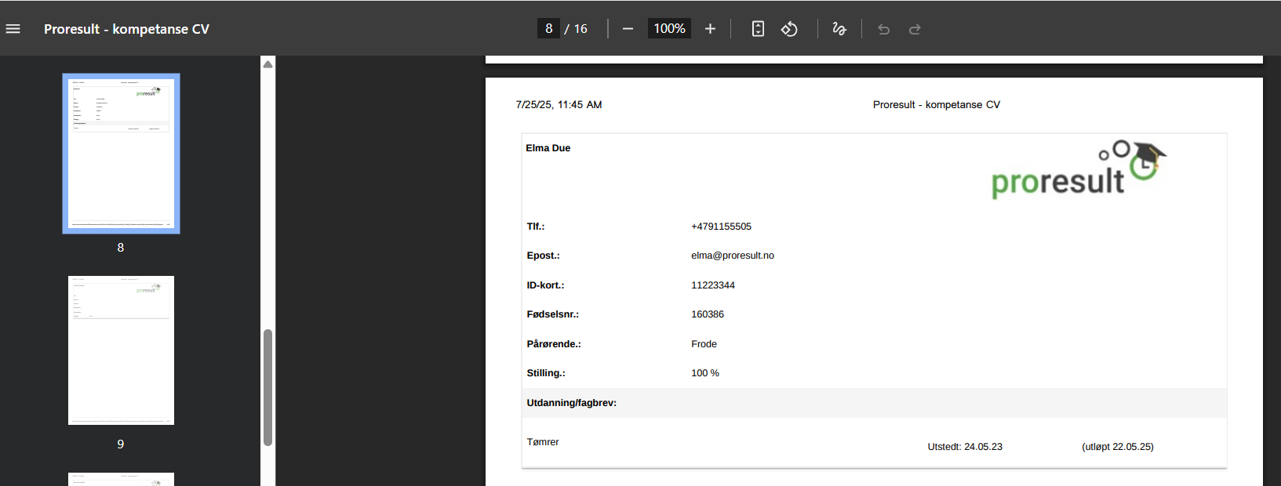Click the name Elma Due
Screen dimensions: 1281x486
(x=548, y=148)
